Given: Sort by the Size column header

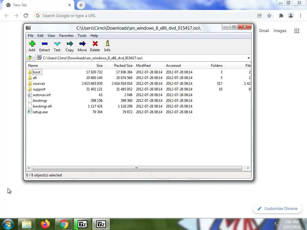Looking at the screenshot, I should tap(89, 66).
